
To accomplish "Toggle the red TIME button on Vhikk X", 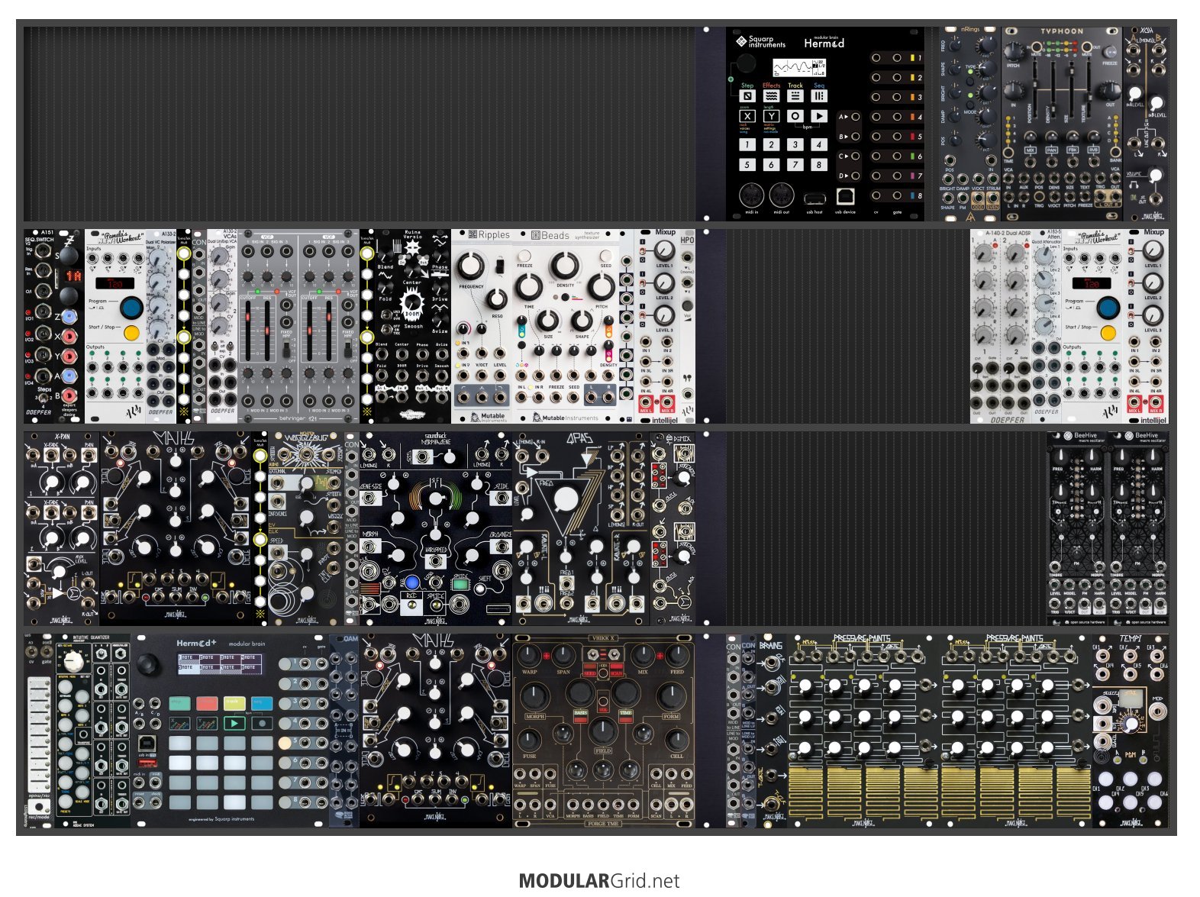I will (x=626, y=721).
